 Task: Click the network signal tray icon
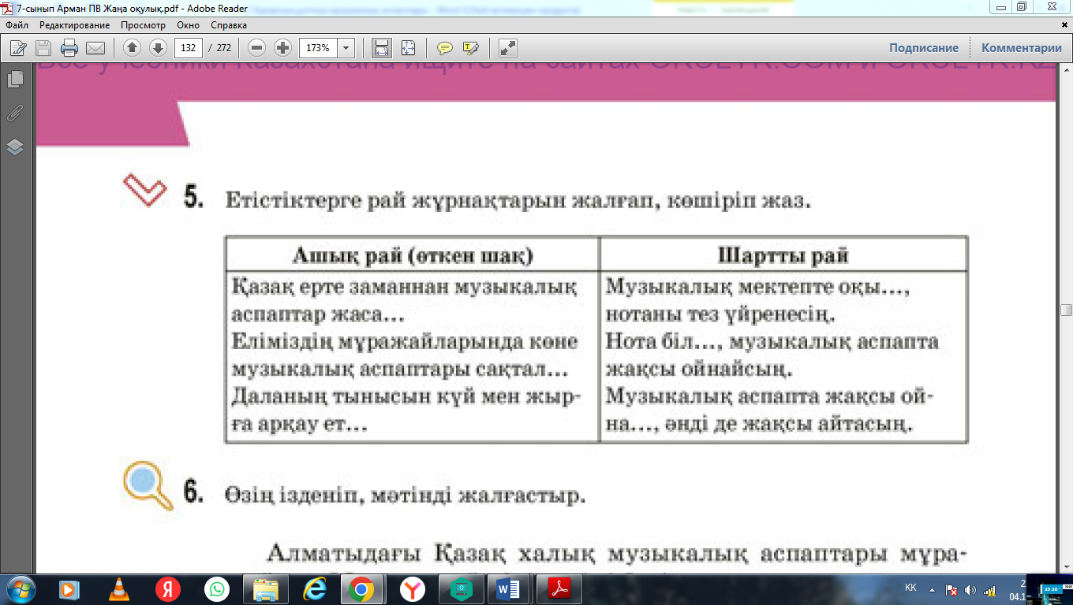coord(989,590)
